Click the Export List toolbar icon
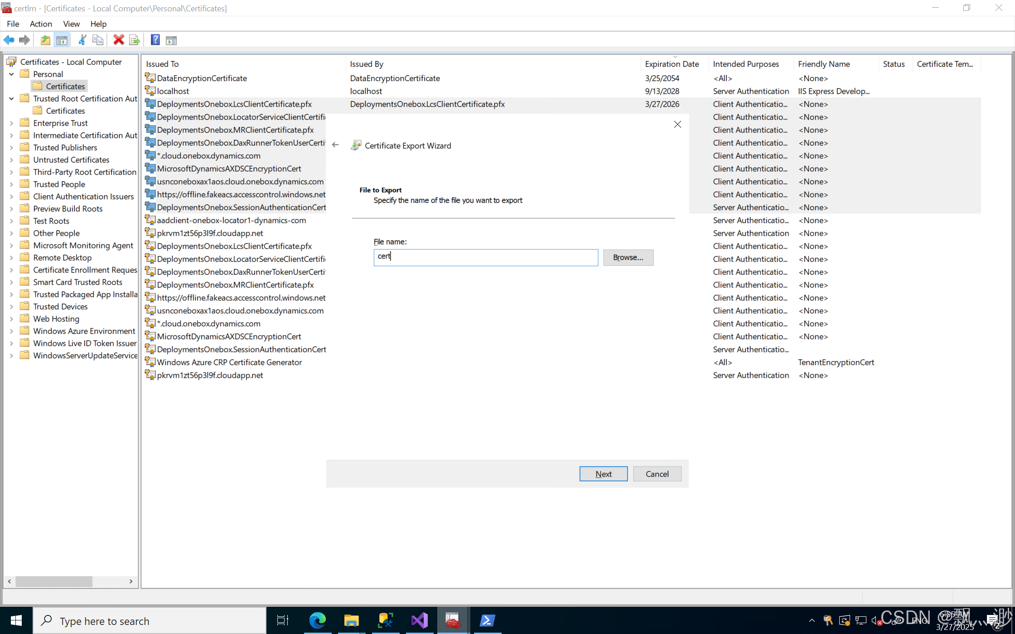Viewport: 1015px width, 634px height. pyautogui.click(x=135, y=40)
